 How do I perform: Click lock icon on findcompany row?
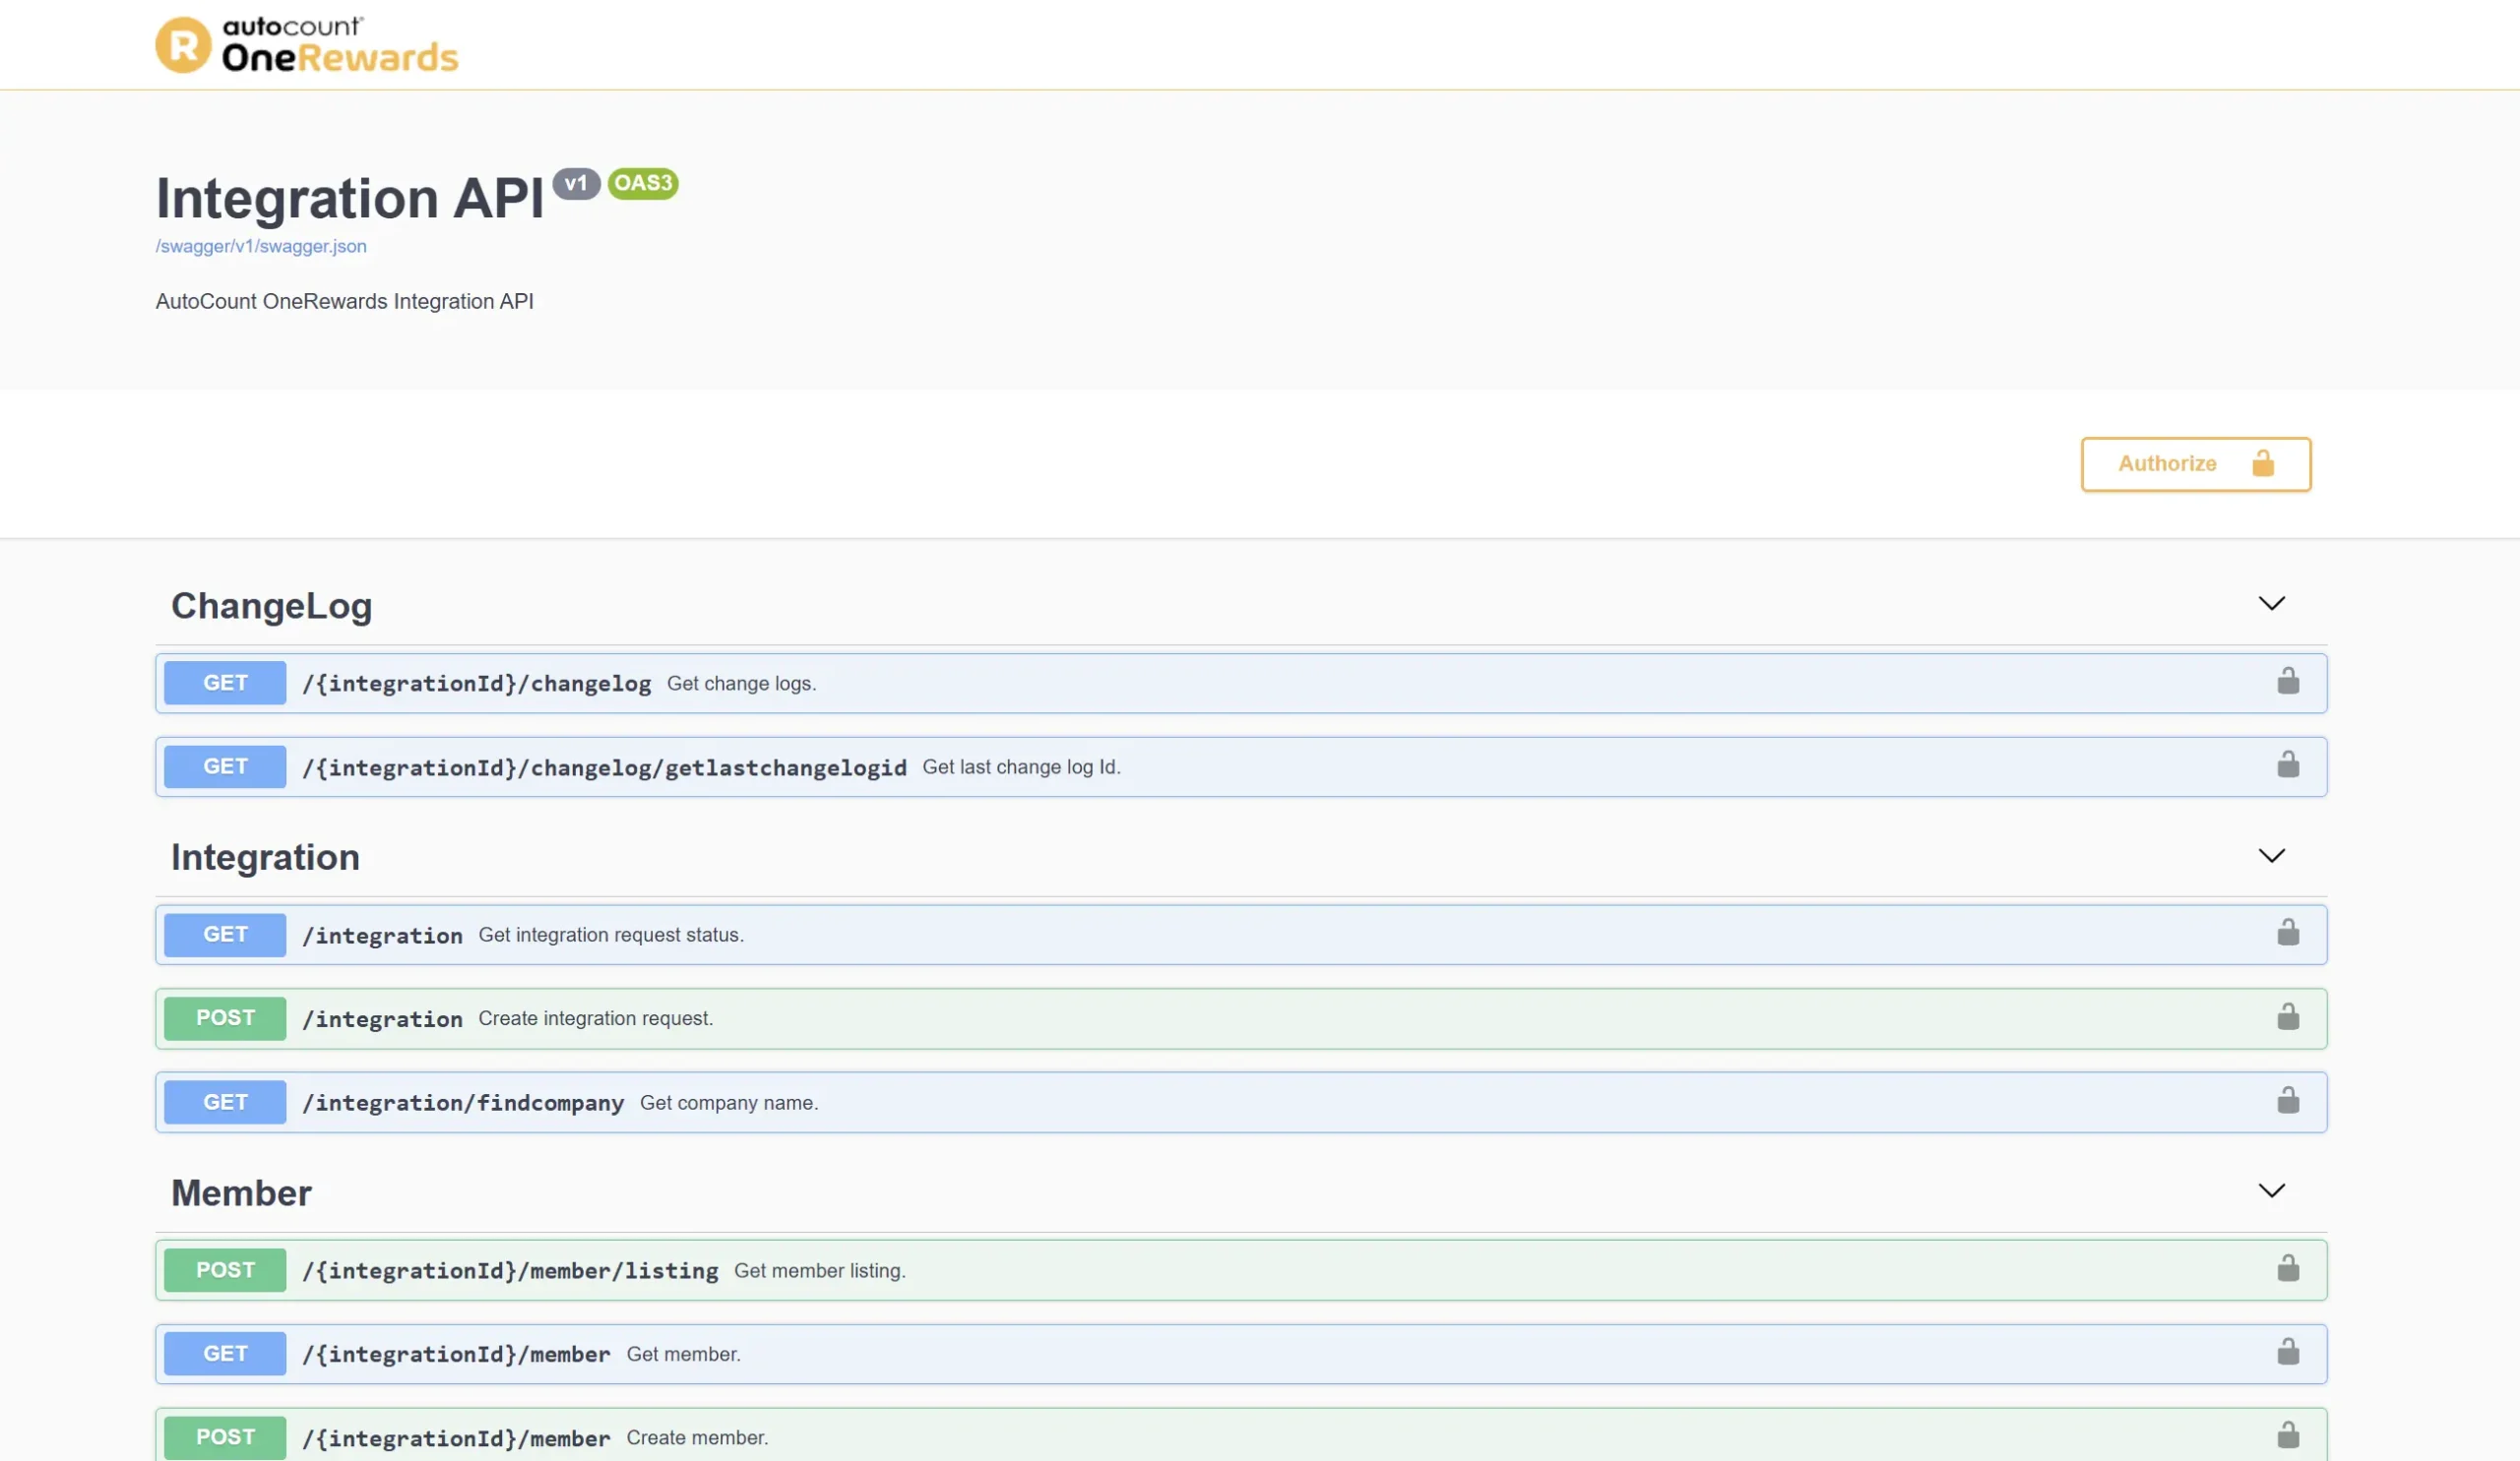[x=2288, y=1101]
